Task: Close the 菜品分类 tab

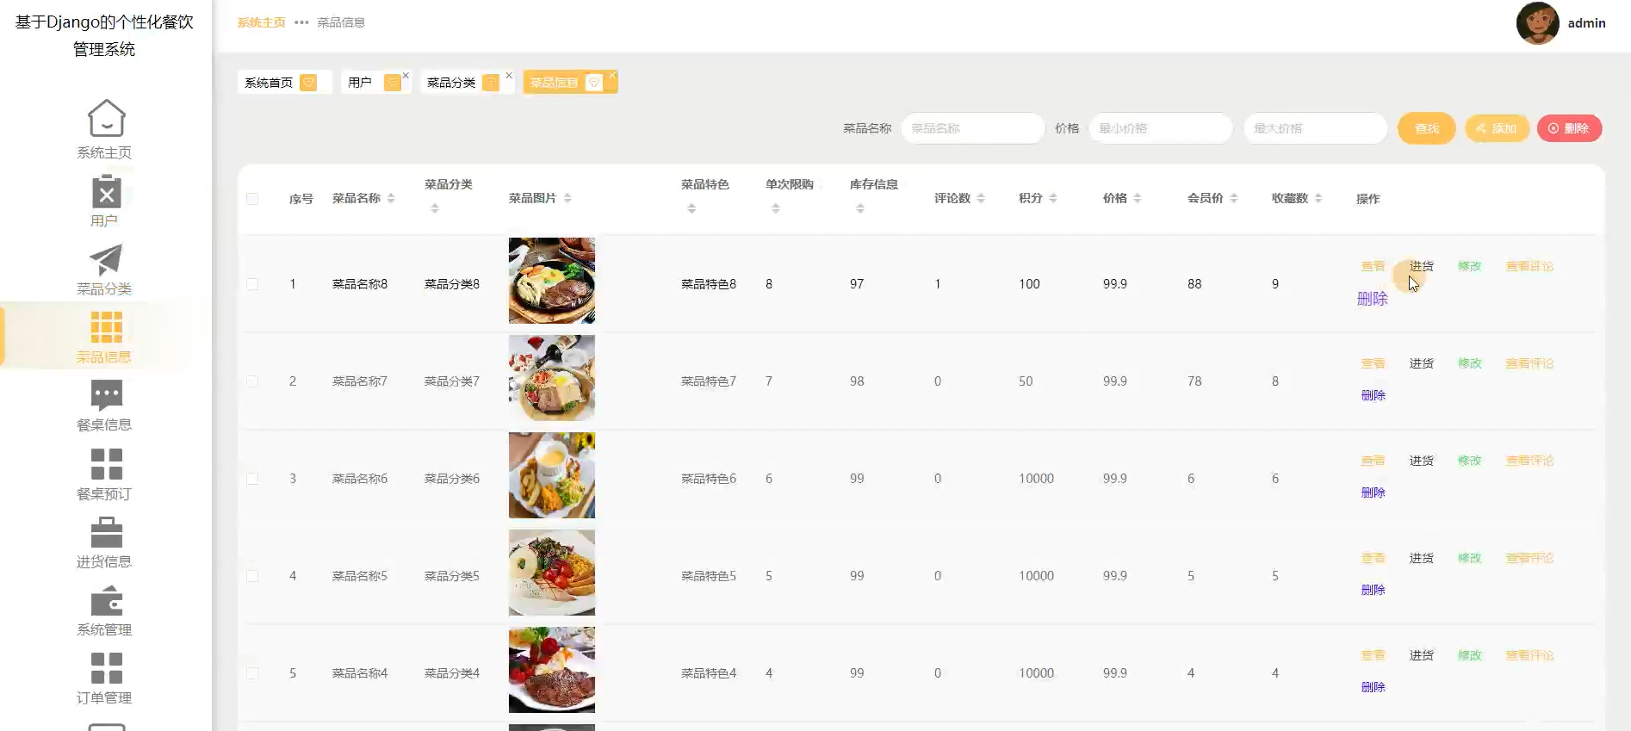Action: 509,75
